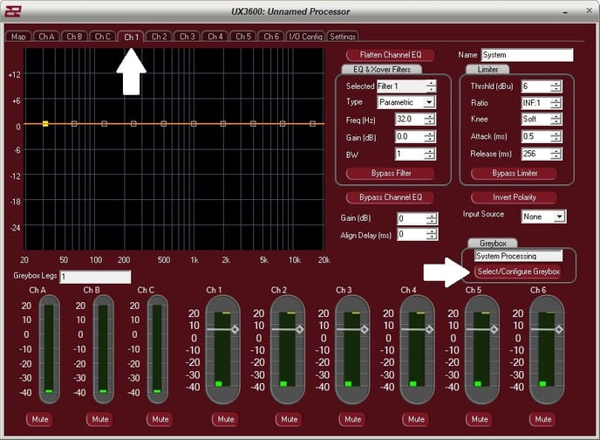Open the filter Type dropdown
Screen dimensions: 600x440
[429, 102]
